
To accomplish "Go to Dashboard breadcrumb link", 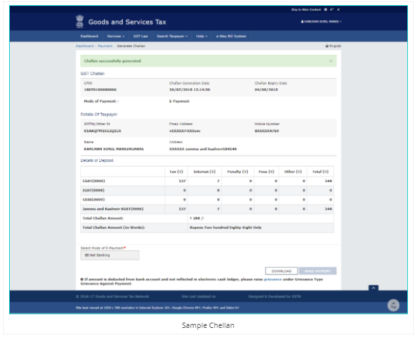I will click(x=84, y=46).
